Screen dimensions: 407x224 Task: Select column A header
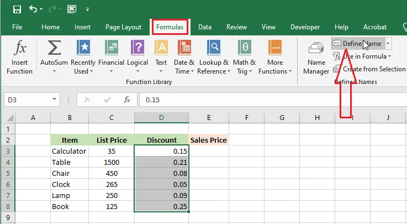33,118
